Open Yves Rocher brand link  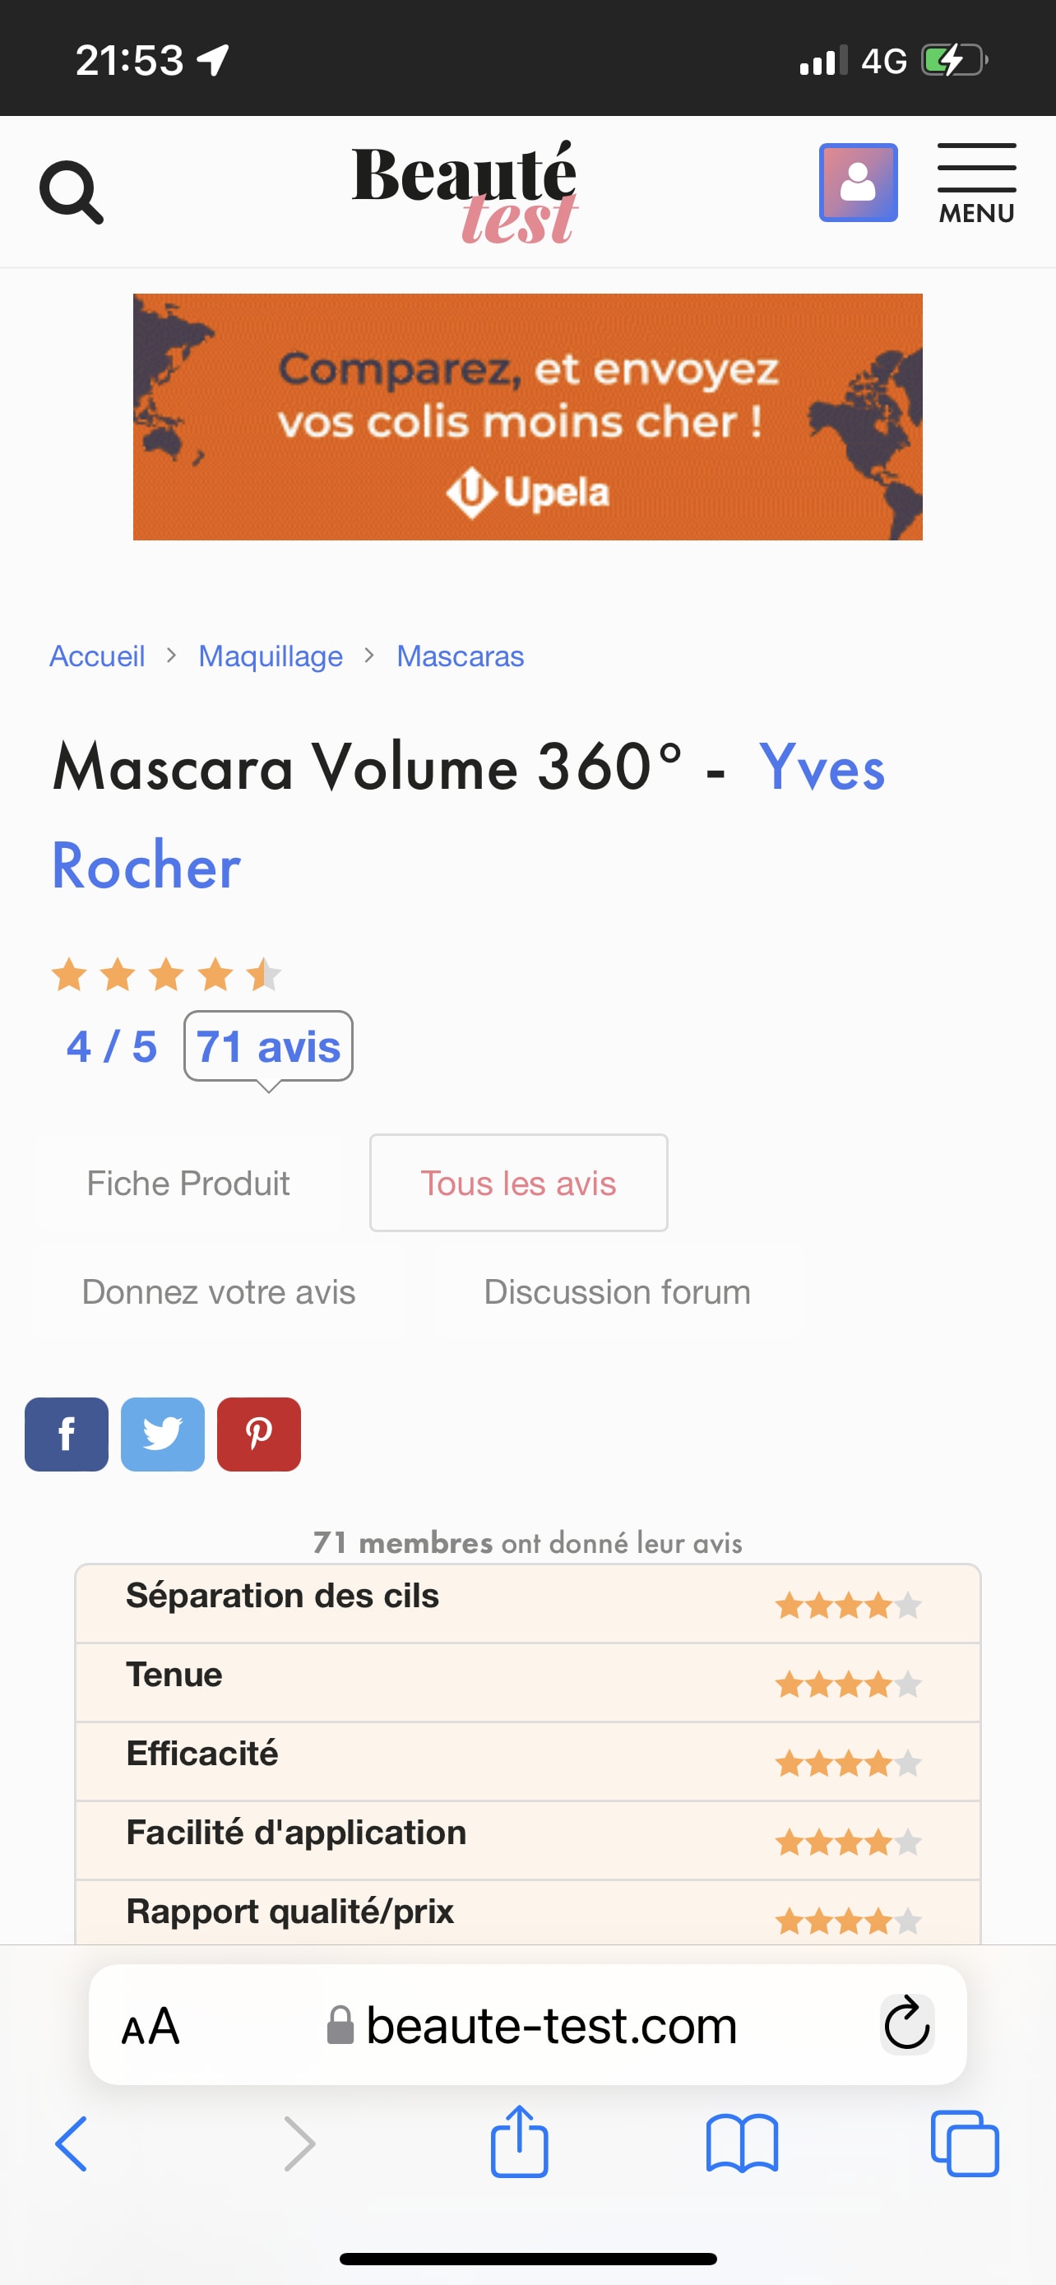[x=821, y=768]
